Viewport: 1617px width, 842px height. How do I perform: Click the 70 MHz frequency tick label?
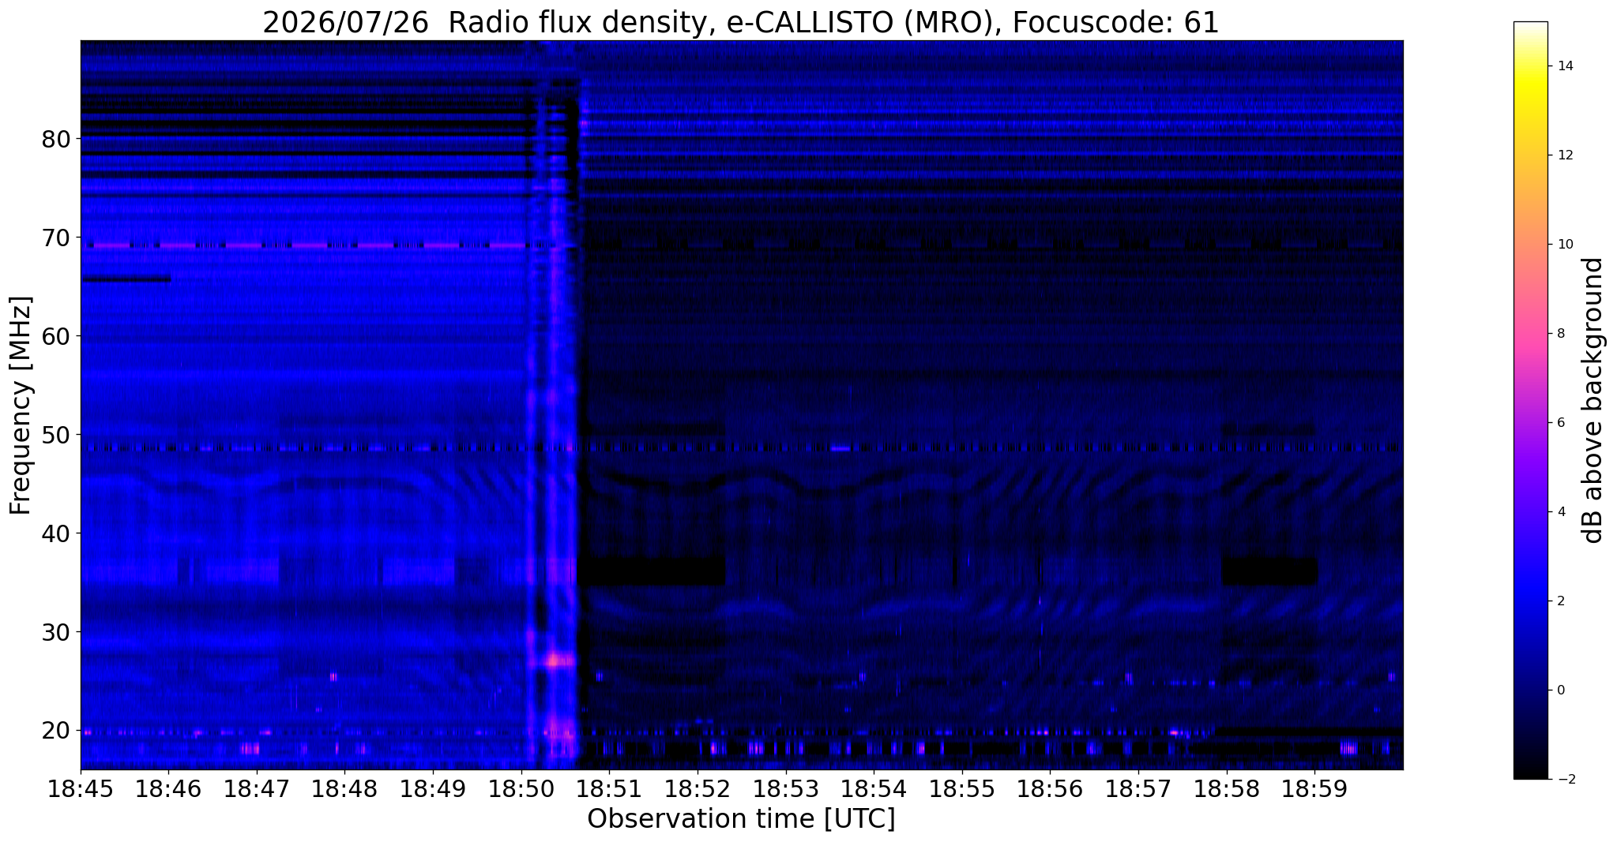coord(56,238)
